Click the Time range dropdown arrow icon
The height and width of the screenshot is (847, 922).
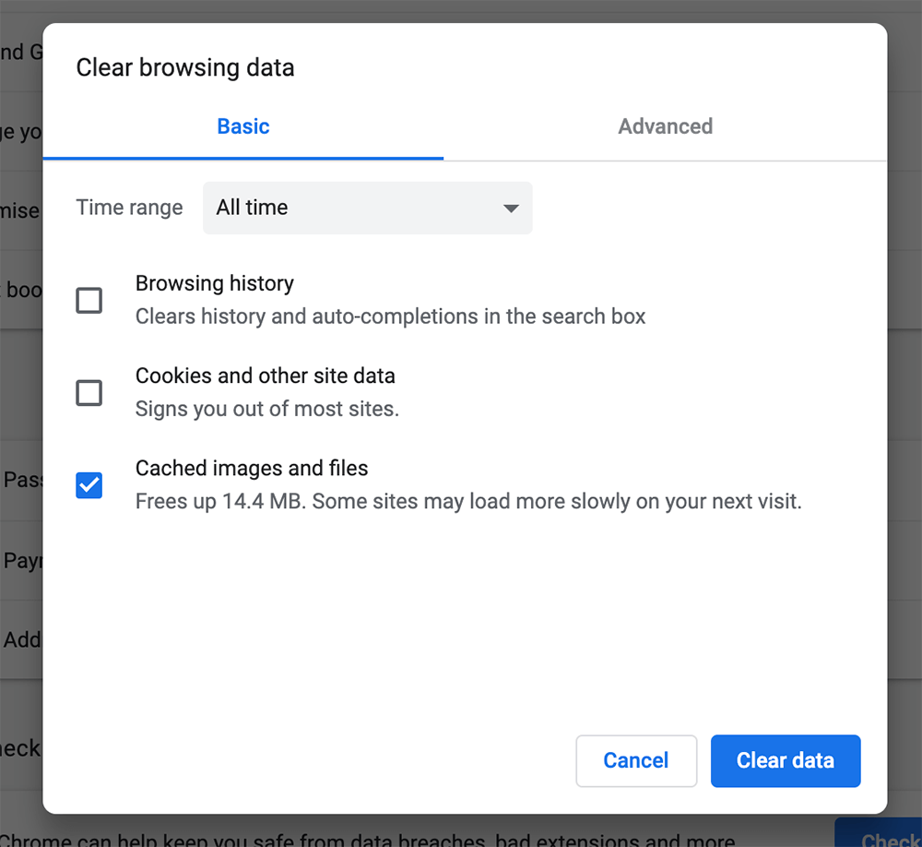pyautogui.click(x=511, y=209)
